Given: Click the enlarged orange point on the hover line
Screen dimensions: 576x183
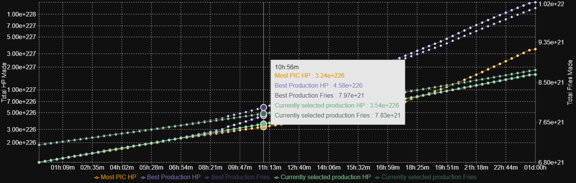Looking at the screenshot, I should click(263, 127).
